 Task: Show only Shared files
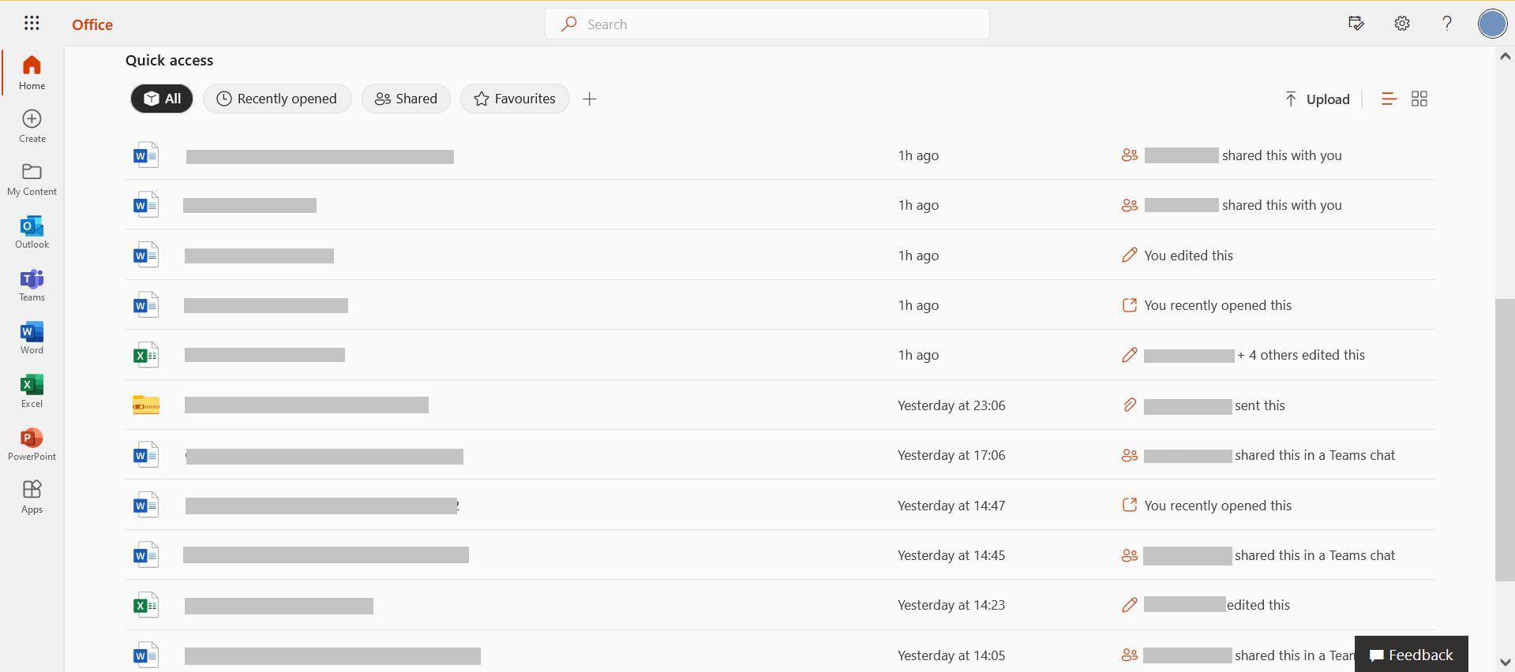406,99
